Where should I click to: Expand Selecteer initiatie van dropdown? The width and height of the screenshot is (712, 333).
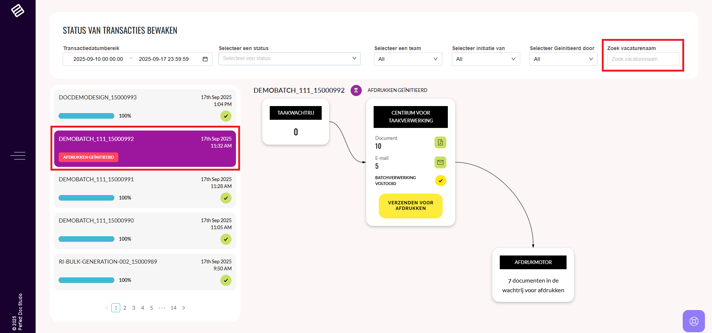[486, 59]
